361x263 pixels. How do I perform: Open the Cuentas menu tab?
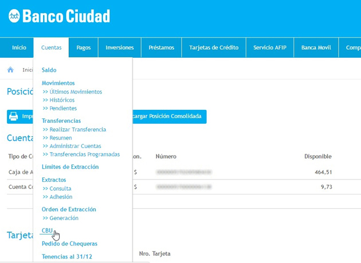51,48
